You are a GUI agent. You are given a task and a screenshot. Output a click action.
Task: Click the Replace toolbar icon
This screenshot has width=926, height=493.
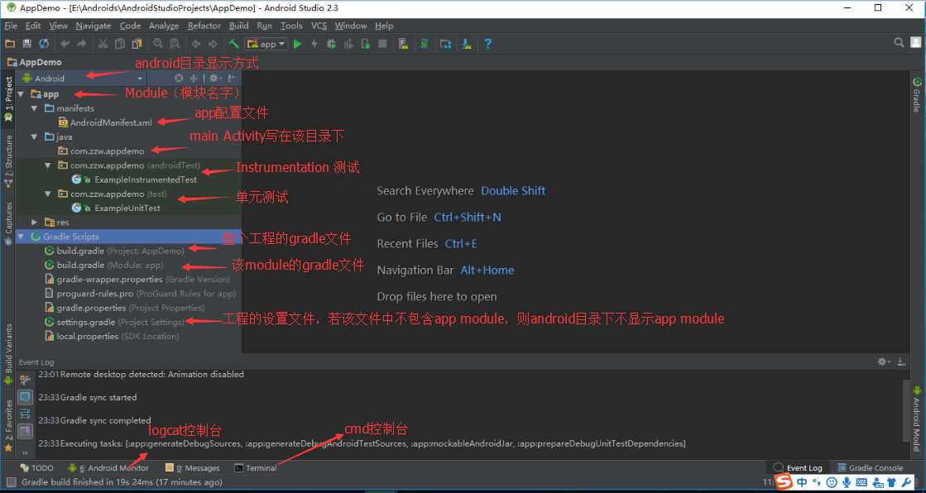pyautogui.click(x=175, y=44)
